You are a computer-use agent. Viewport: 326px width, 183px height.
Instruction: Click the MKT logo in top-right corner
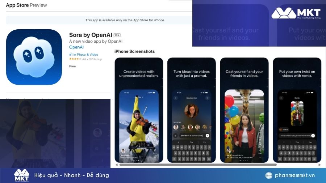coord(296,13)
